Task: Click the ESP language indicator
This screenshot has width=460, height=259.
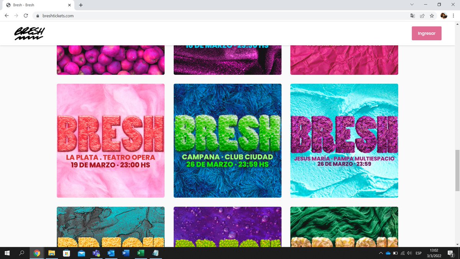Action: click(419, 253)
